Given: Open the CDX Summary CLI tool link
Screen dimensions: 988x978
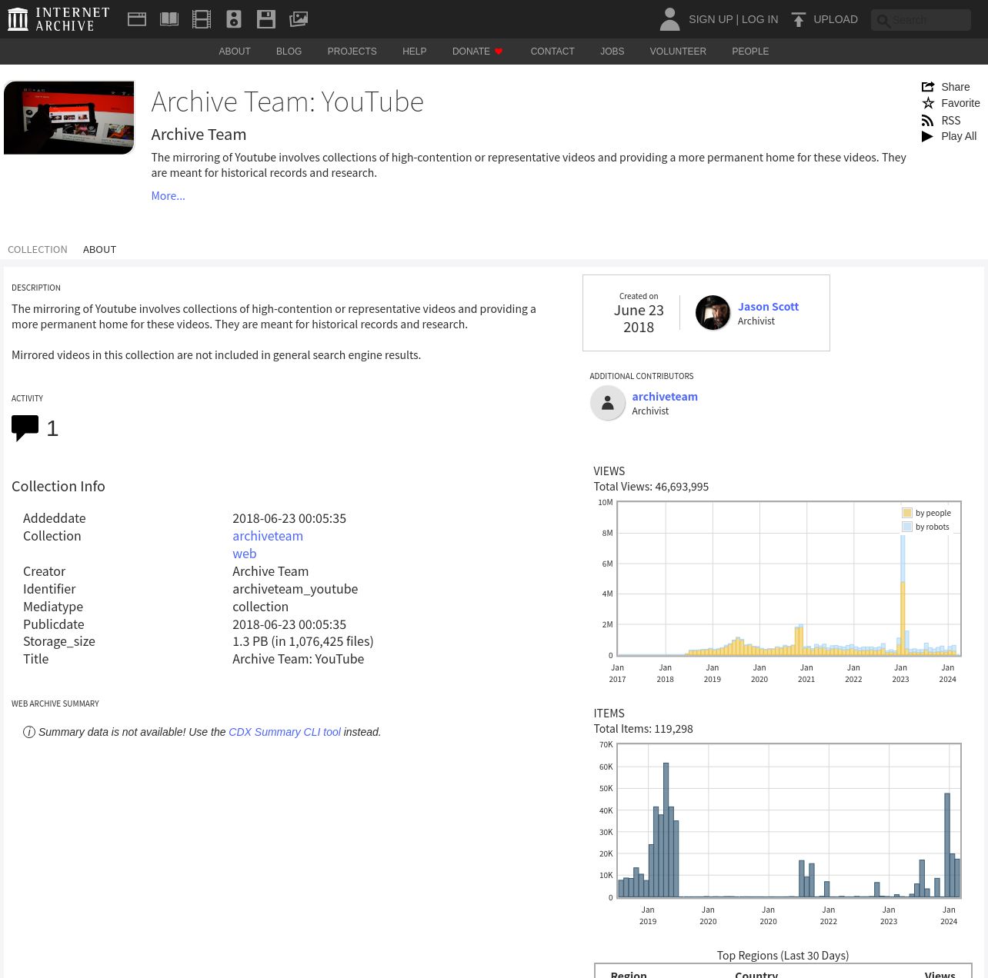Looking at the screenshot, I should point(285,732).
